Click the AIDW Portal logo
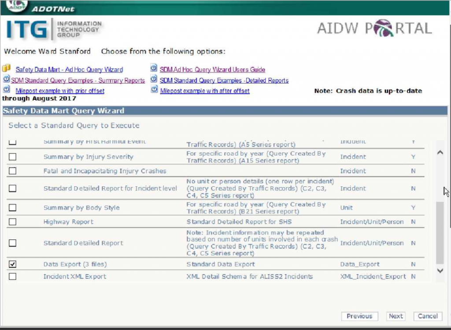 click(x=374, y=28)
